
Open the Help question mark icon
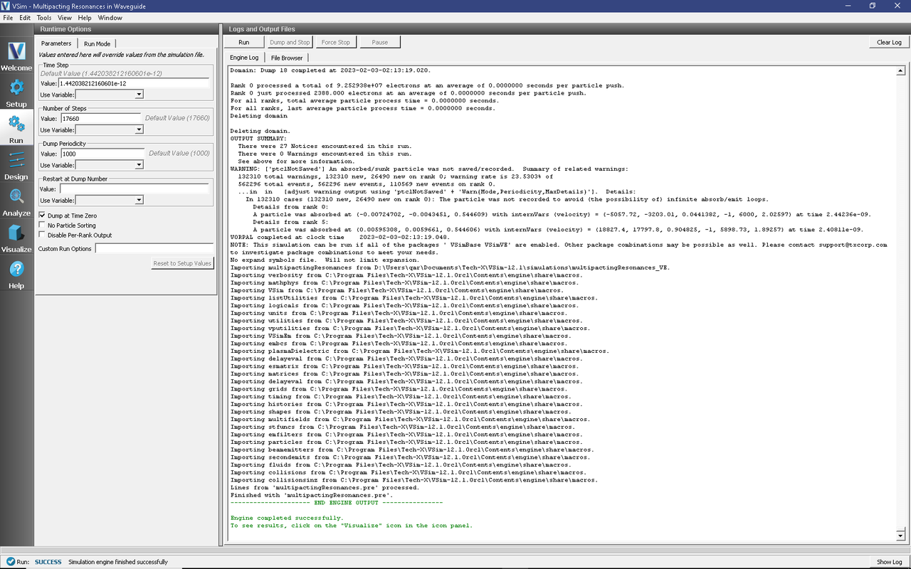16,274
